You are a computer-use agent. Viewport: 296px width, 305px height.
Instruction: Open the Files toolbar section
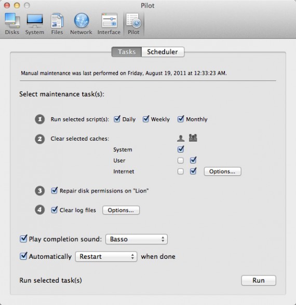click(x=57, y=24)
